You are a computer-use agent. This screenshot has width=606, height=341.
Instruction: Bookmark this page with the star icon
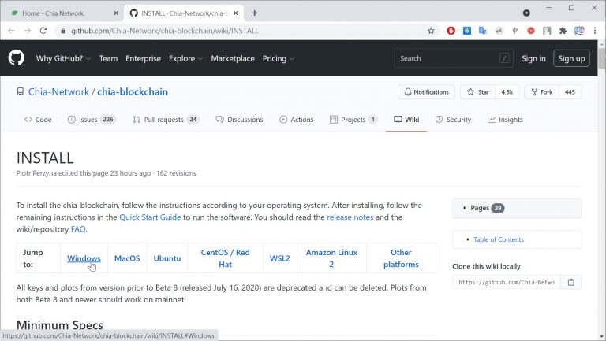coord(431,31)
